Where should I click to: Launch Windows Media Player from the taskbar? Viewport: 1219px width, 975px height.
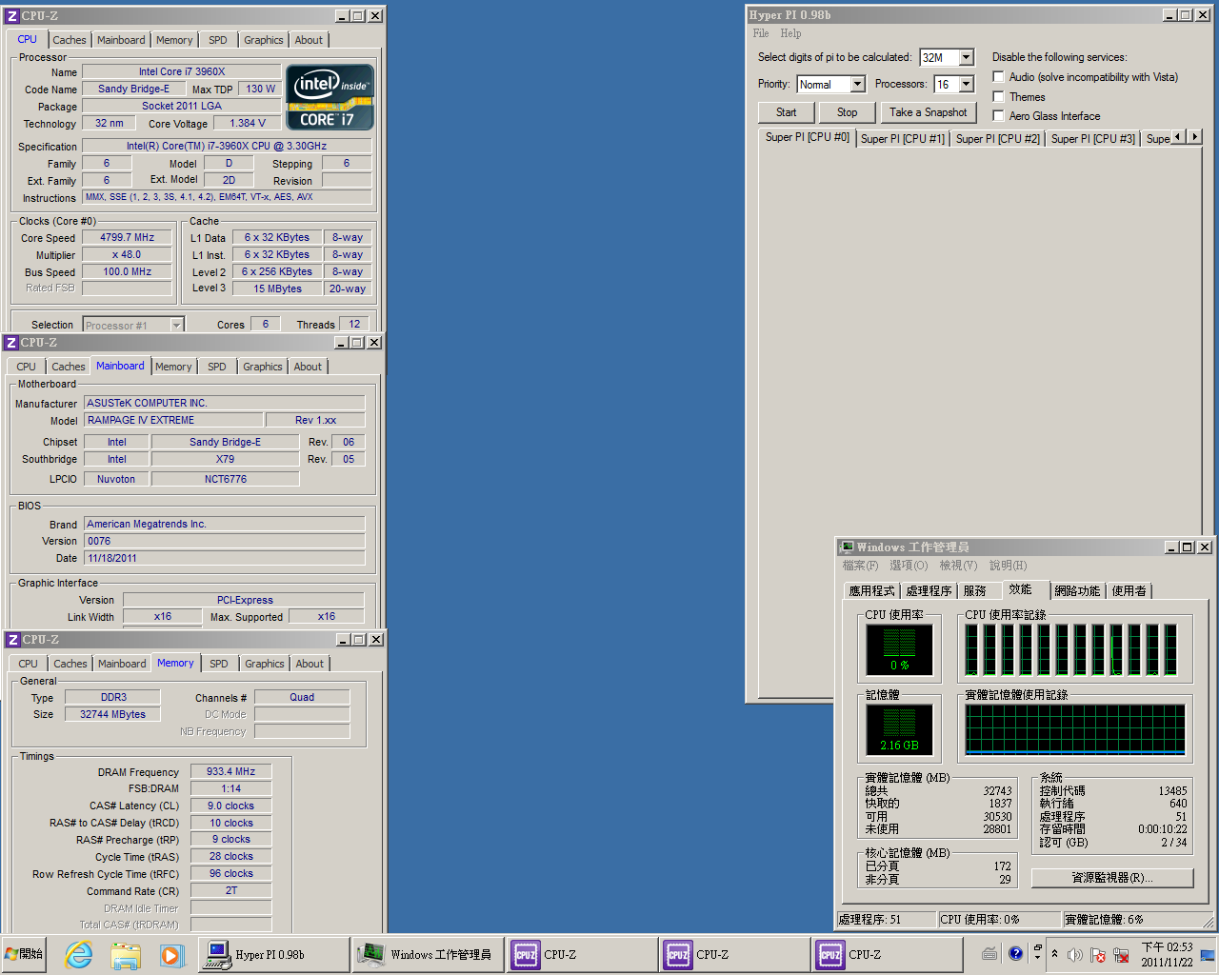(170, 954)
